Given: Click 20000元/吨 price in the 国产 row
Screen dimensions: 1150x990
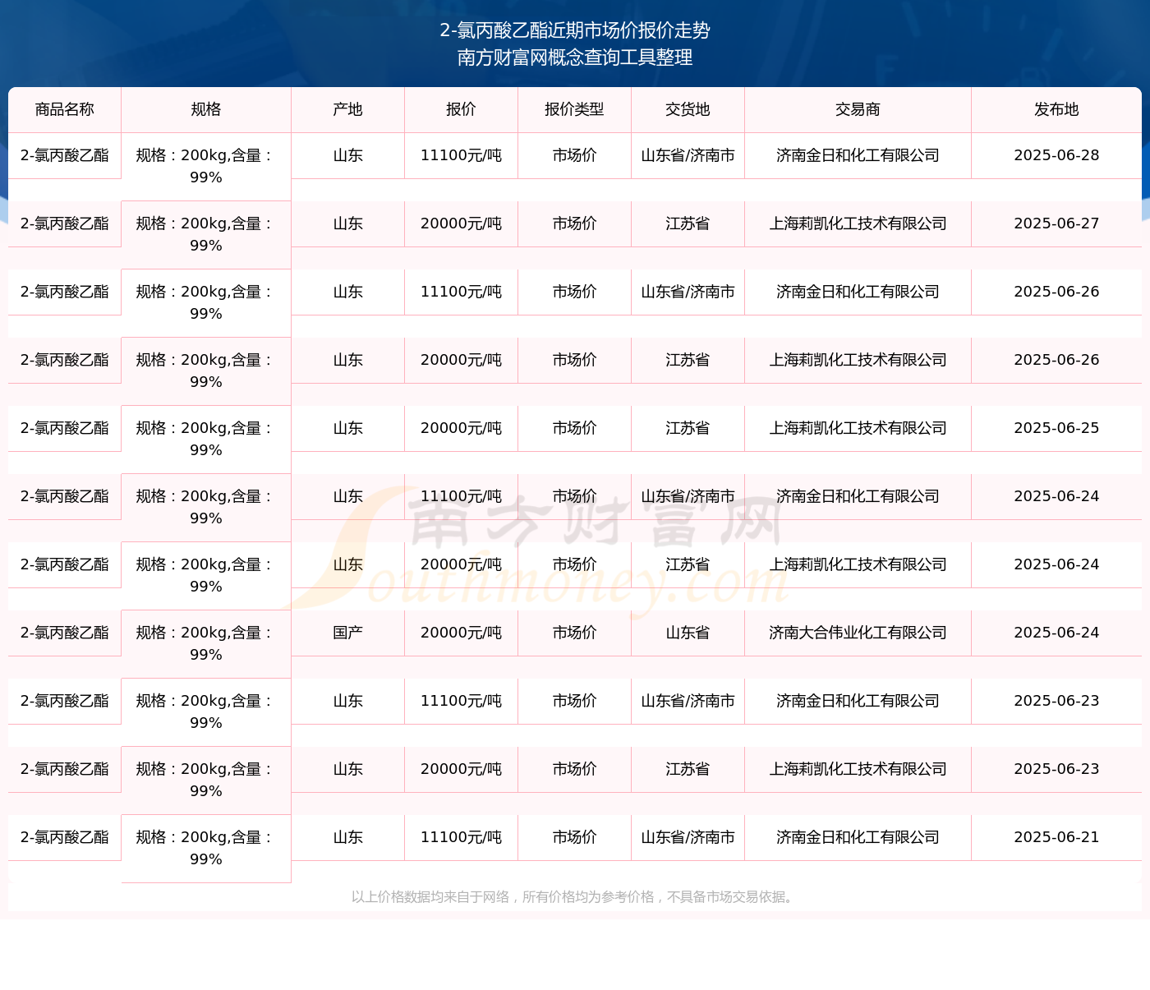Looking at the screenshot, I should pos(462,633).
